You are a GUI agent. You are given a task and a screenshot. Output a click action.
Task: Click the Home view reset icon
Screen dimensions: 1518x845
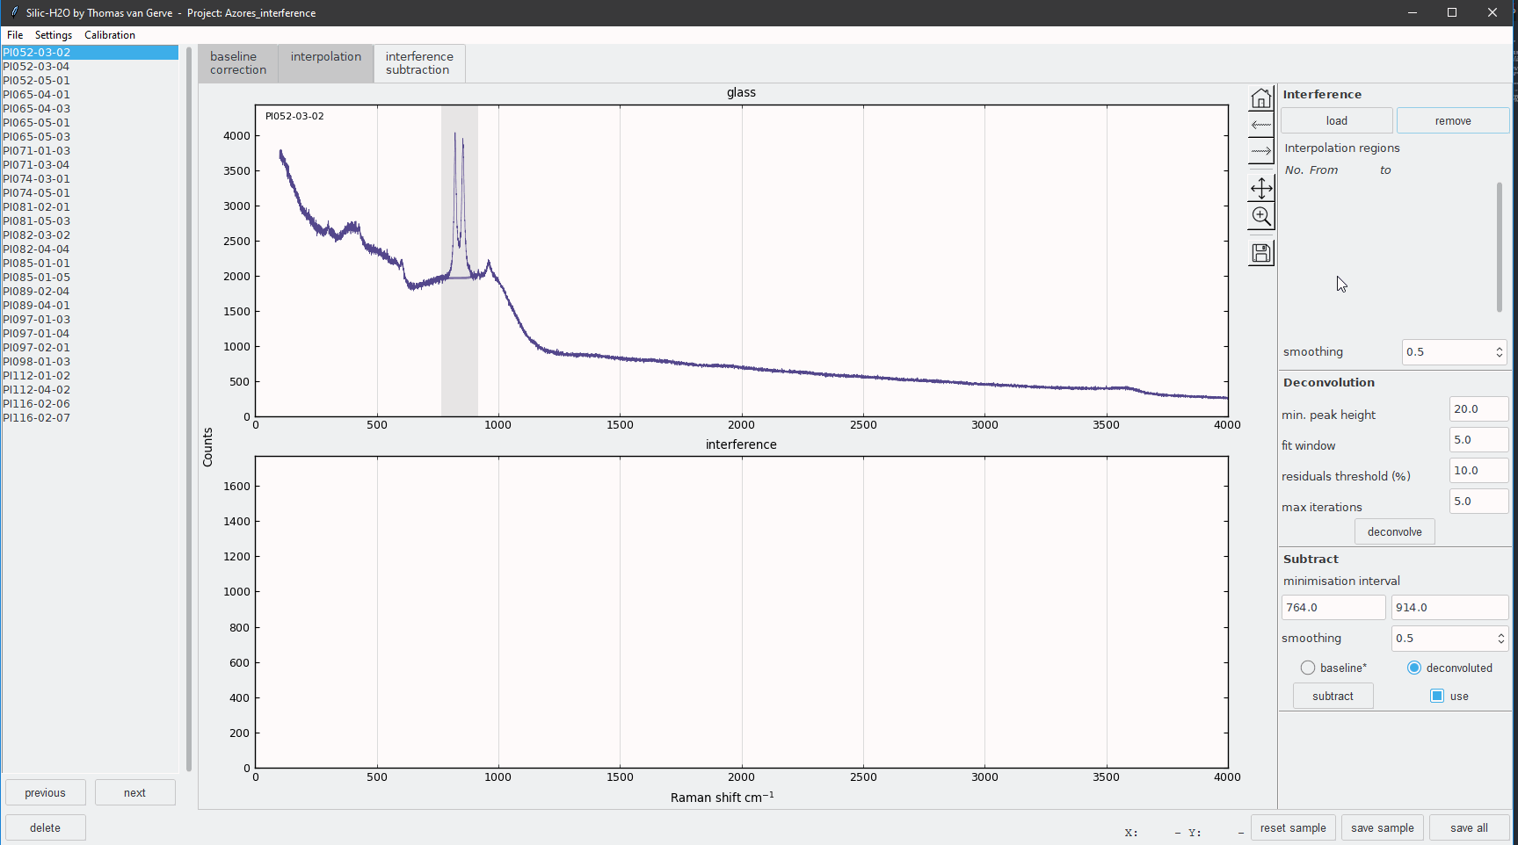1260,98
